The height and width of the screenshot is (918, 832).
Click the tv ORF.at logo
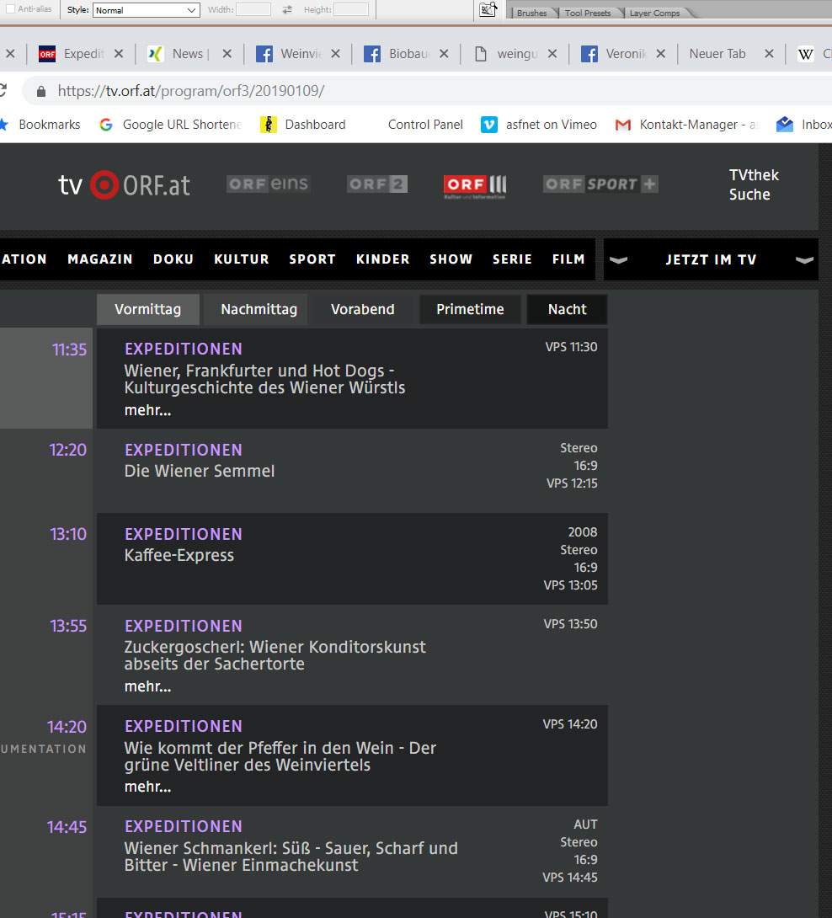click(124, 185)
